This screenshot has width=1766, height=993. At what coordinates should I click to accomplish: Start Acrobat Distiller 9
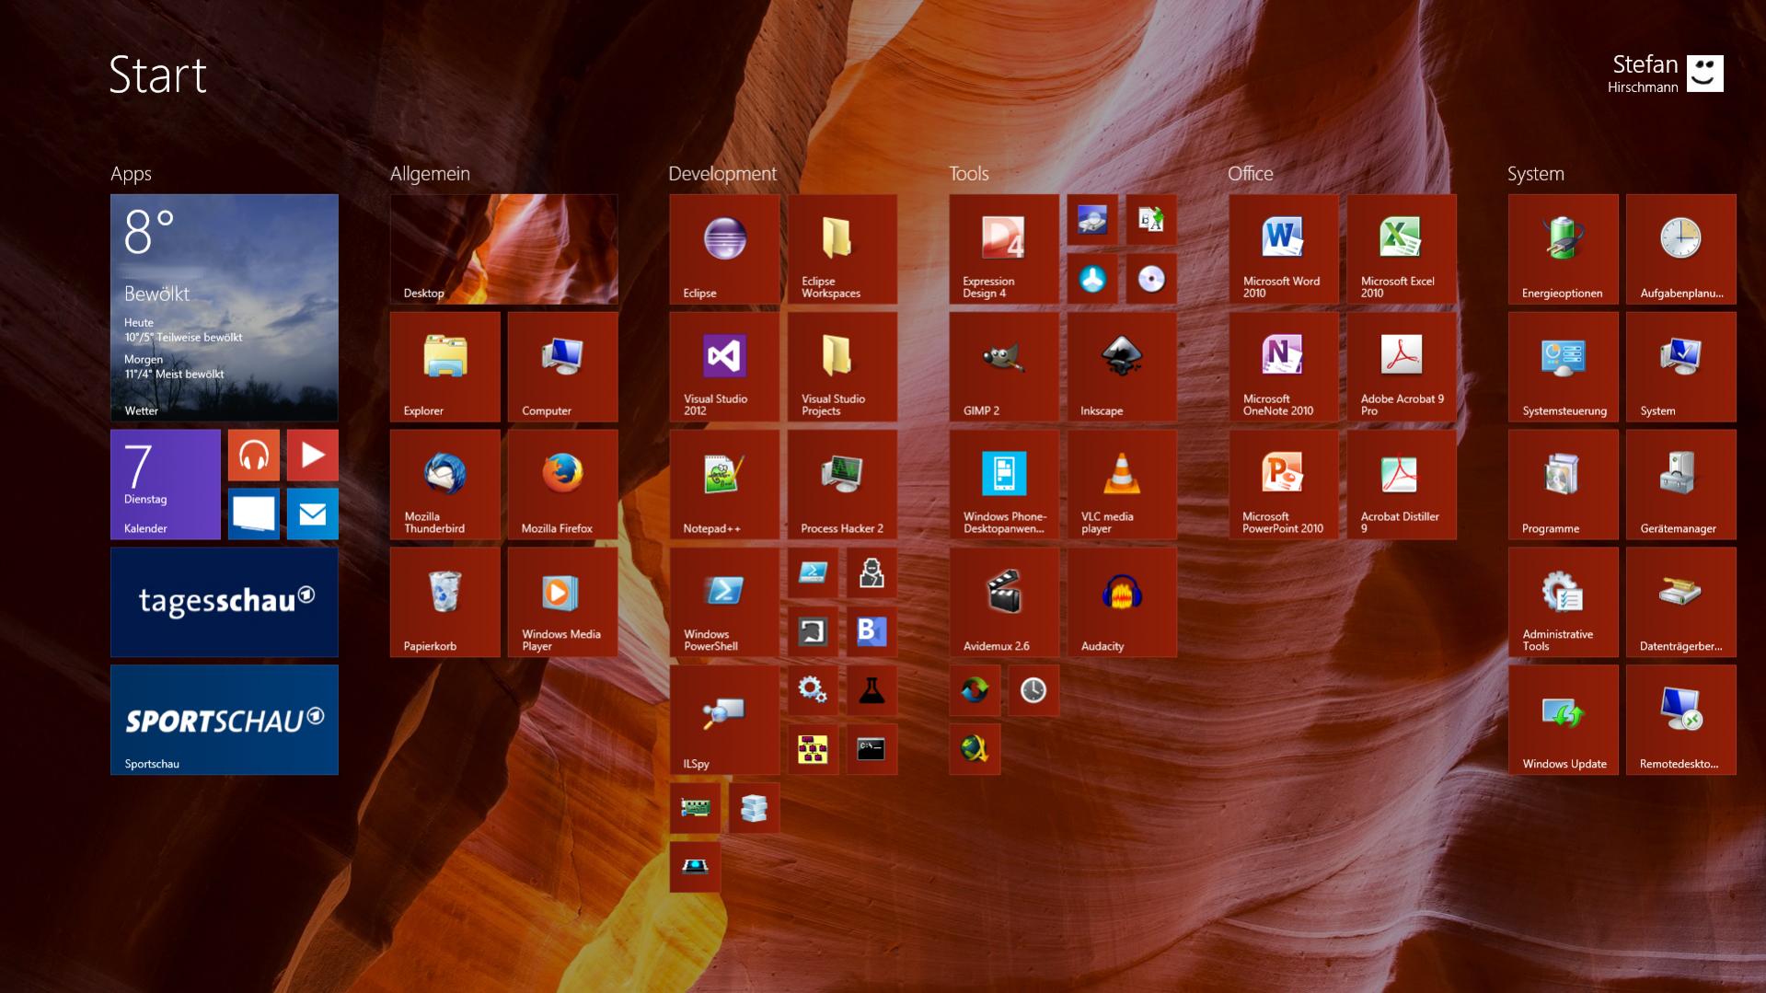[x=1402, y=484]
